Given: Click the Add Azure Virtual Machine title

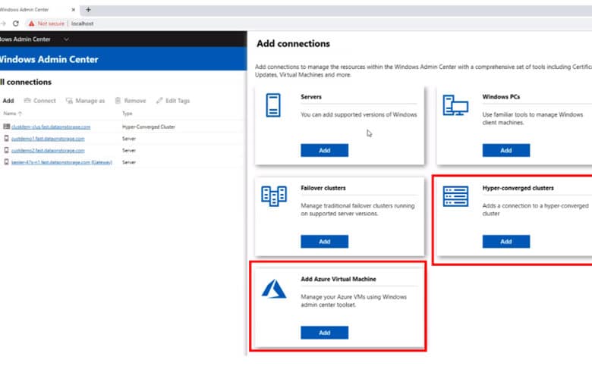Looking at the screenshot, I should [x=339, y=280].
